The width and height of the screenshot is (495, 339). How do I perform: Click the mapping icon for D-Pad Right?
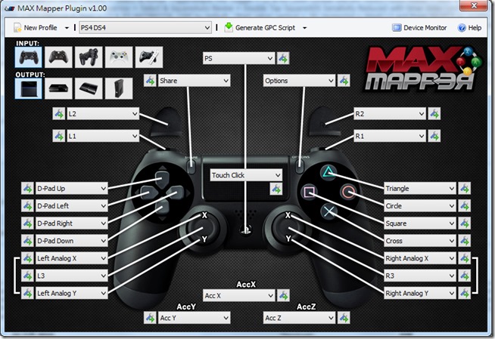point(27,223)
